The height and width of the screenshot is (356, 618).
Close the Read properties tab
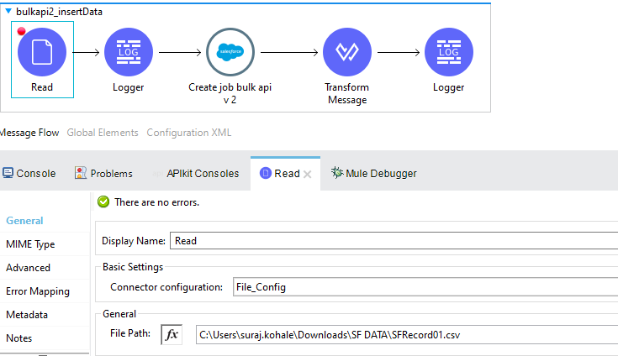click(308, 174)
